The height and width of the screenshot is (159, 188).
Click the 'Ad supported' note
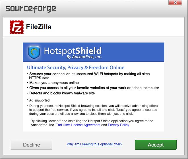[x=39, y=100]
